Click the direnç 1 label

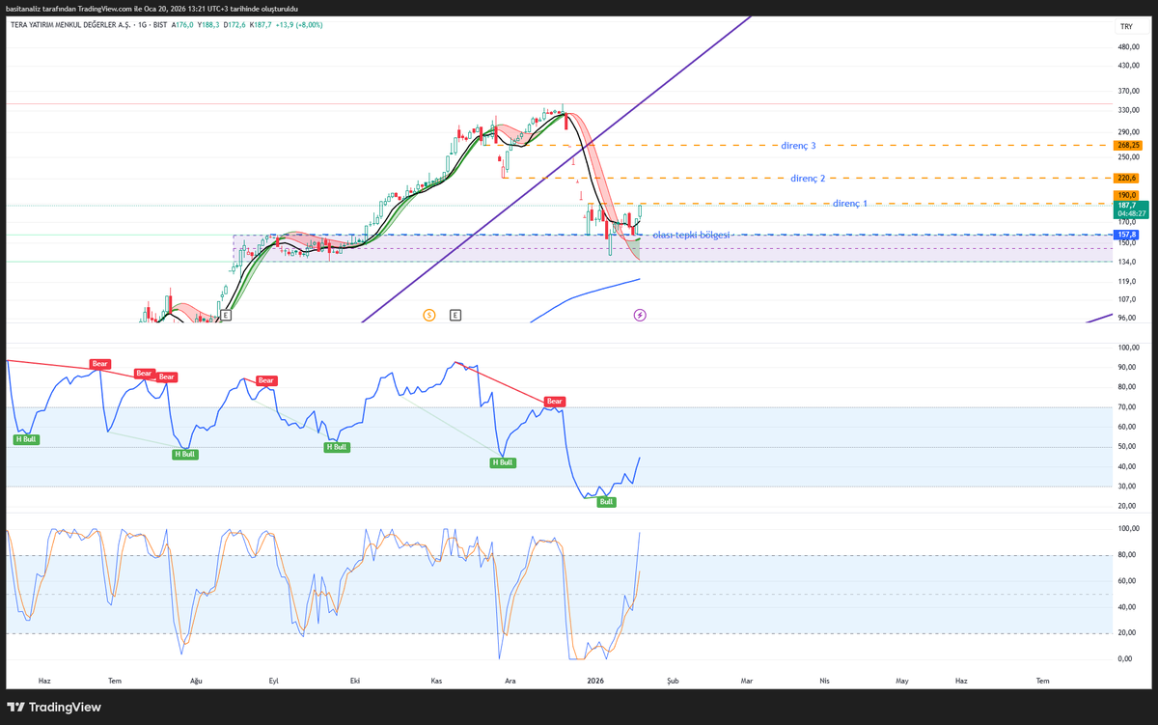[850, 204]
